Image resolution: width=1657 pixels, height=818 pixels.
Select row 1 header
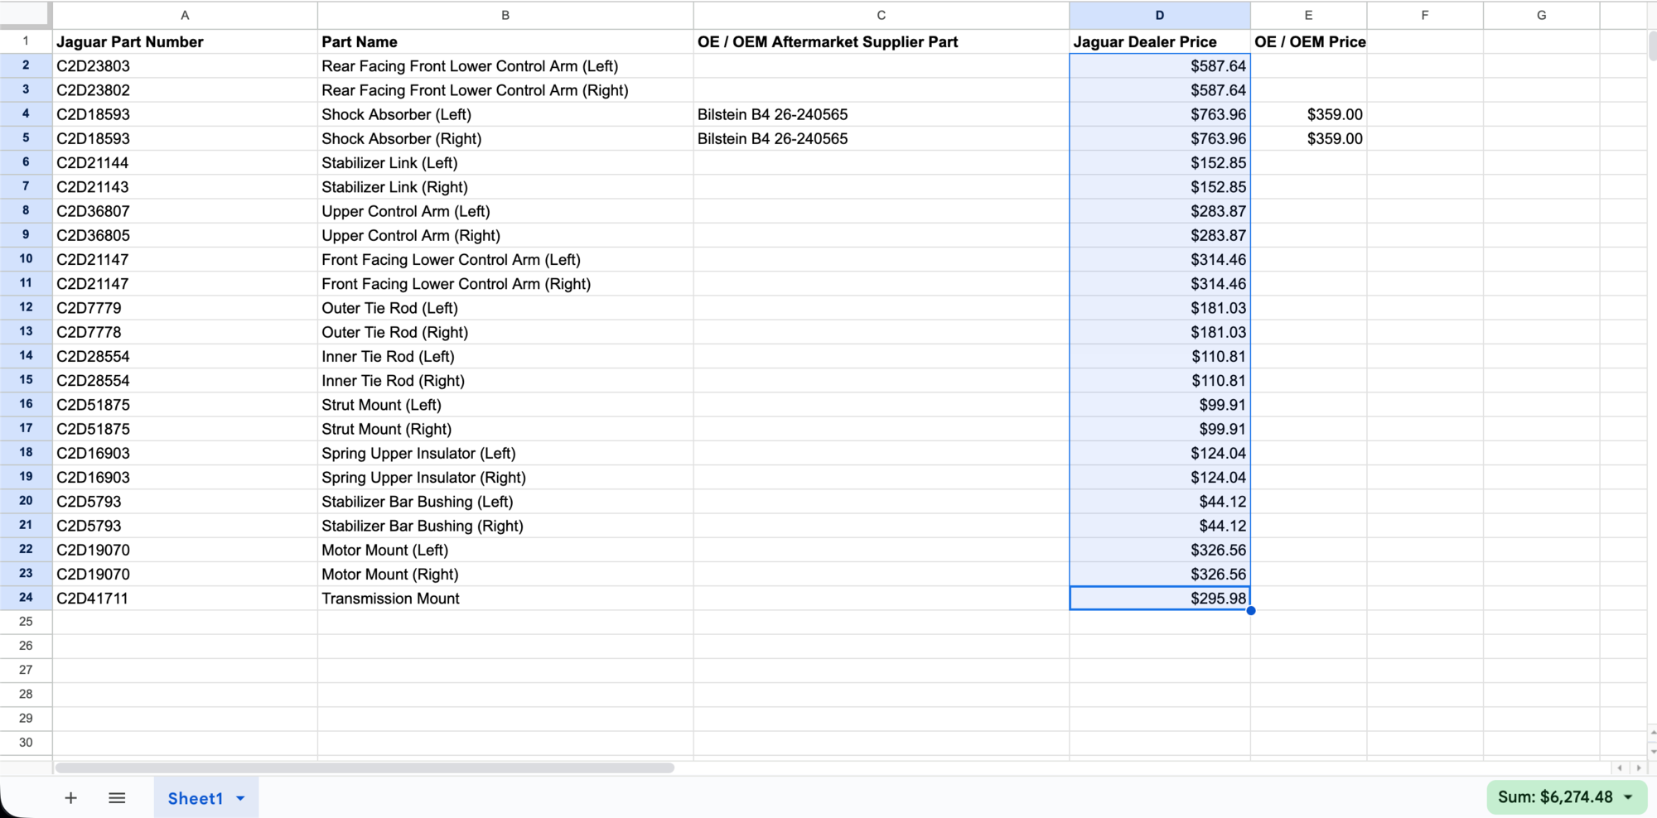(x=26, y=41)
